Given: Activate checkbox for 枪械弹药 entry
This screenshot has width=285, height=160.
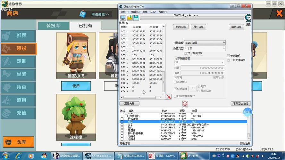Looking at the screenshot, I should point(122,119).
